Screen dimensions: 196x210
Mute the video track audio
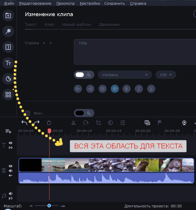click(x=11, y=171)
